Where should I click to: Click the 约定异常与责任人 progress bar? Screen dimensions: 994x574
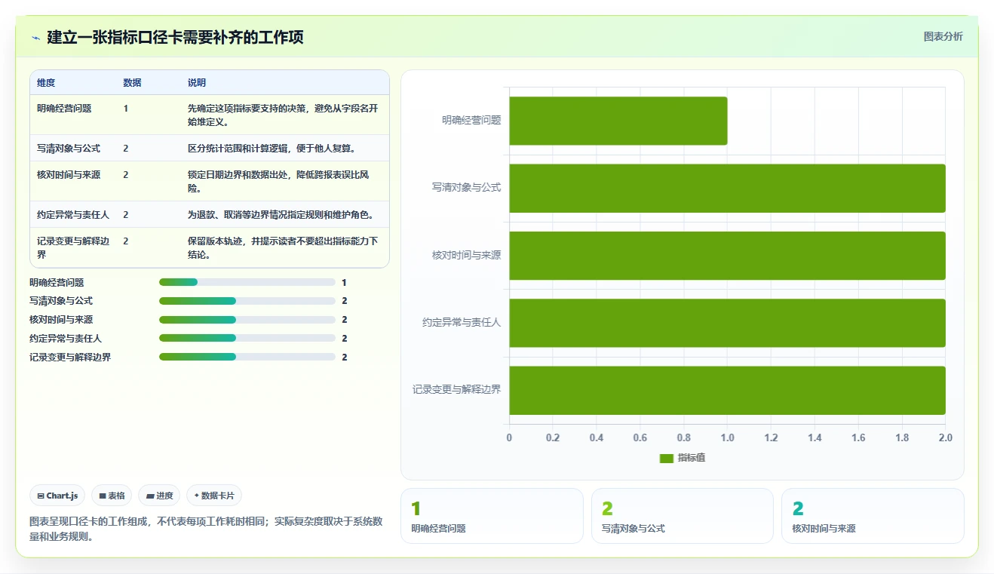[x=247, y=339]
